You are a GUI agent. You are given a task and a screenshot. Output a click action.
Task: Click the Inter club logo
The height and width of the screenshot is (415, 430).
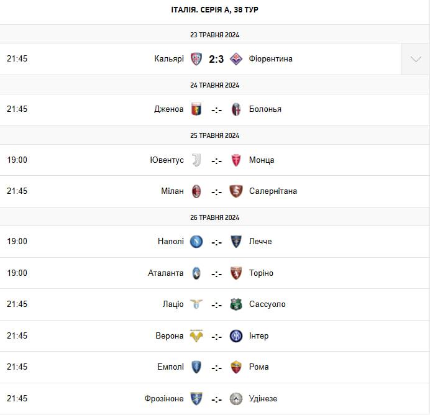(236, 336)
